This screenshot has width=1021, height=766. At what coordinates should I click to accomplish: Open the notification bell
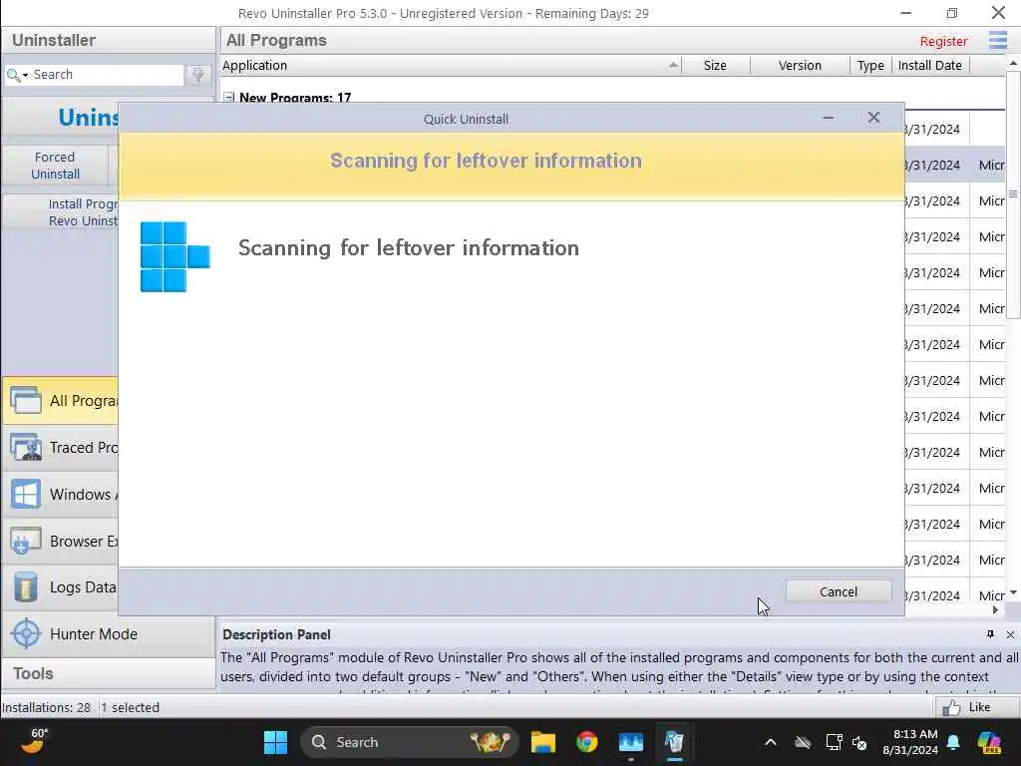pyautogui.click(x=953, y=742)
